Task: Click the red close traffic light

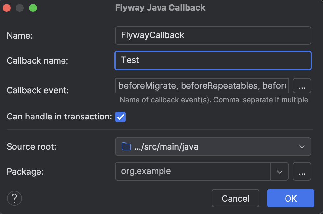Action: (x=7, y=7)
